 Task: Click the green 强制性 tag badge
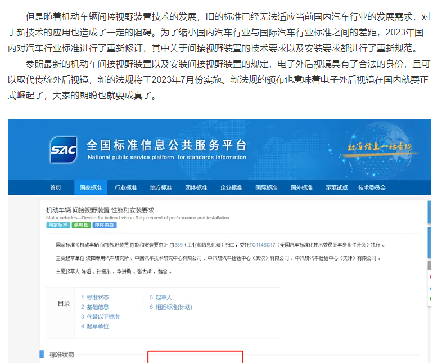(x=81, y=225)
